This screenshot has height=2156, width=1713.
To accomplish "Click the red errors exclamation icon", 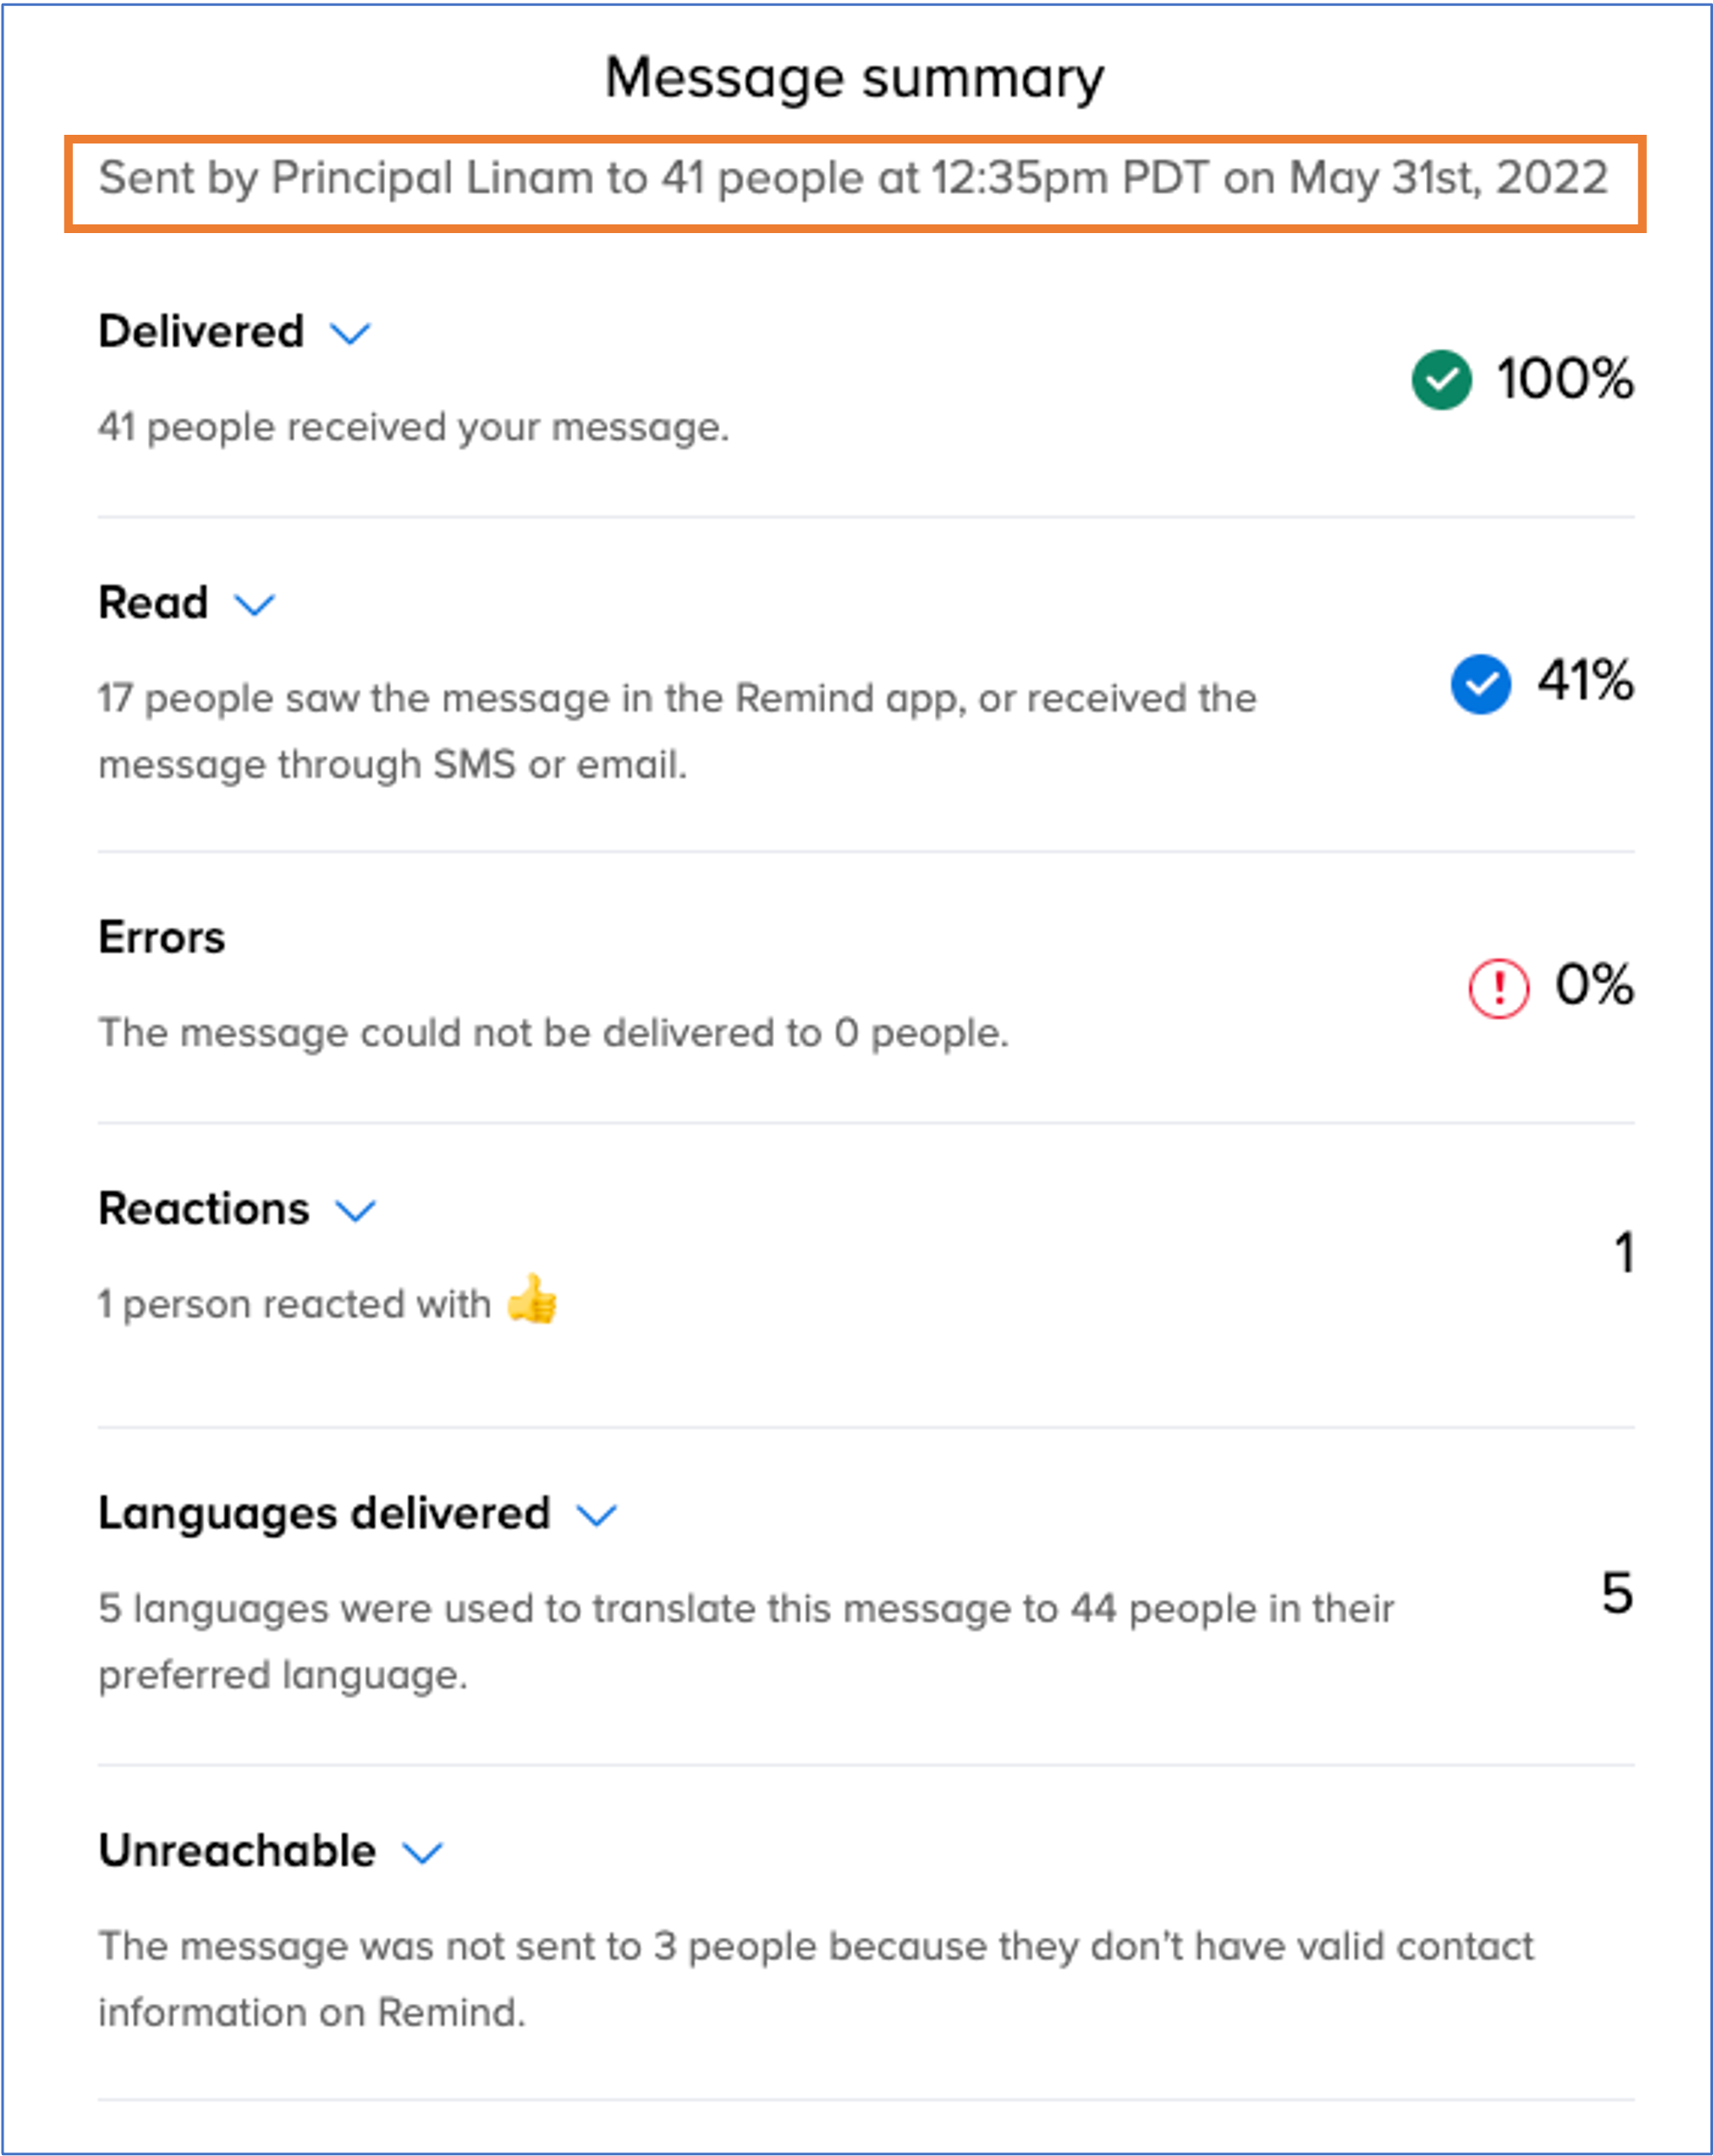I will pos(1498,988).
